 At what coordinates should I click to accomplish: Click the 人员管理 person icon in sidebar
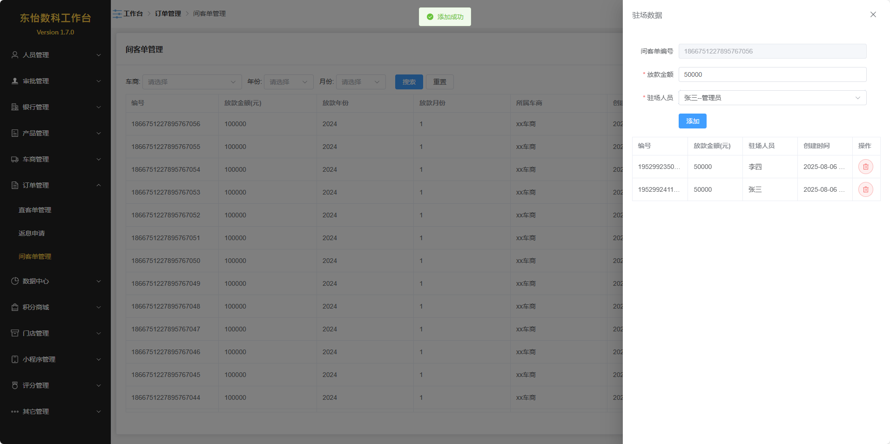[x=15, y=55]
